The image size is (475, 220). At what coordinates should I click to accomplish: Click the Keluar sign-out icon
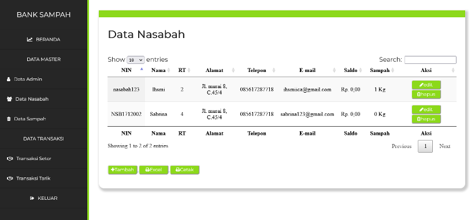[x=32, y=198]
